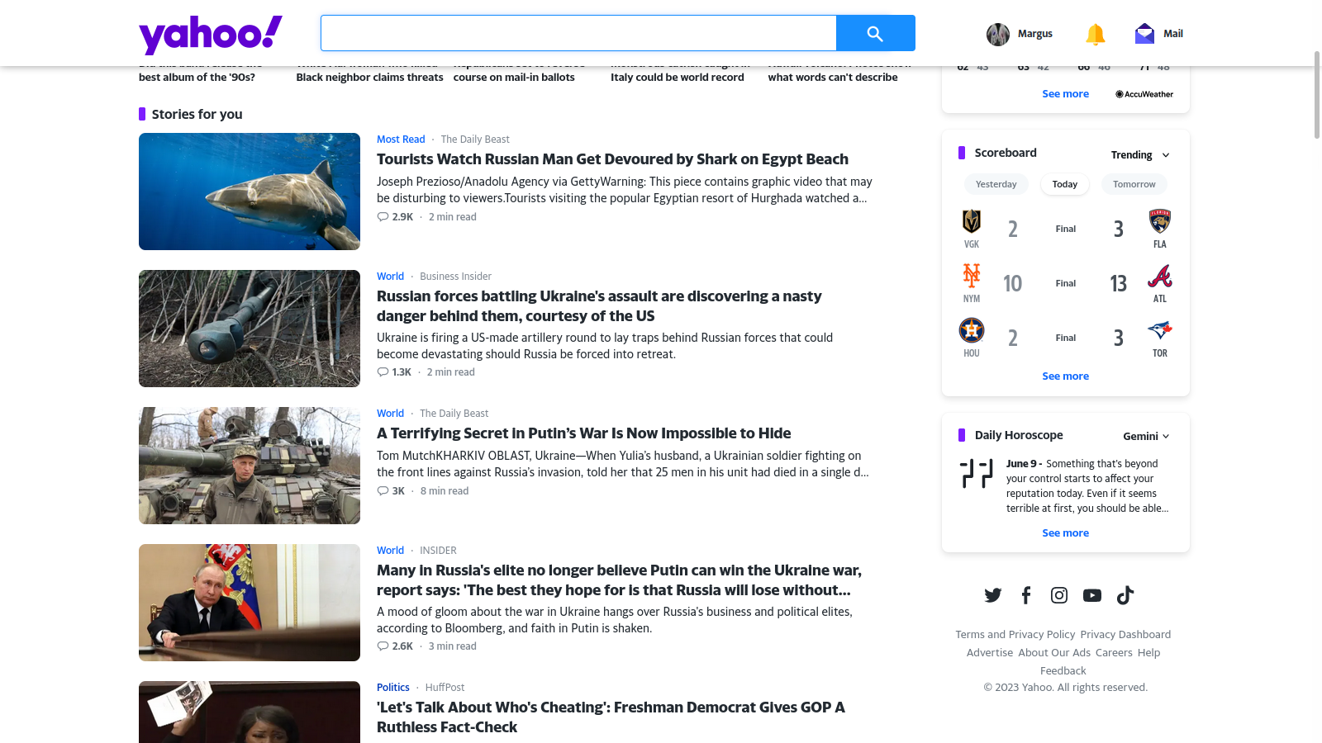Click the Advertise footer link
The image size is (1322, 743).
coord(990,653)
